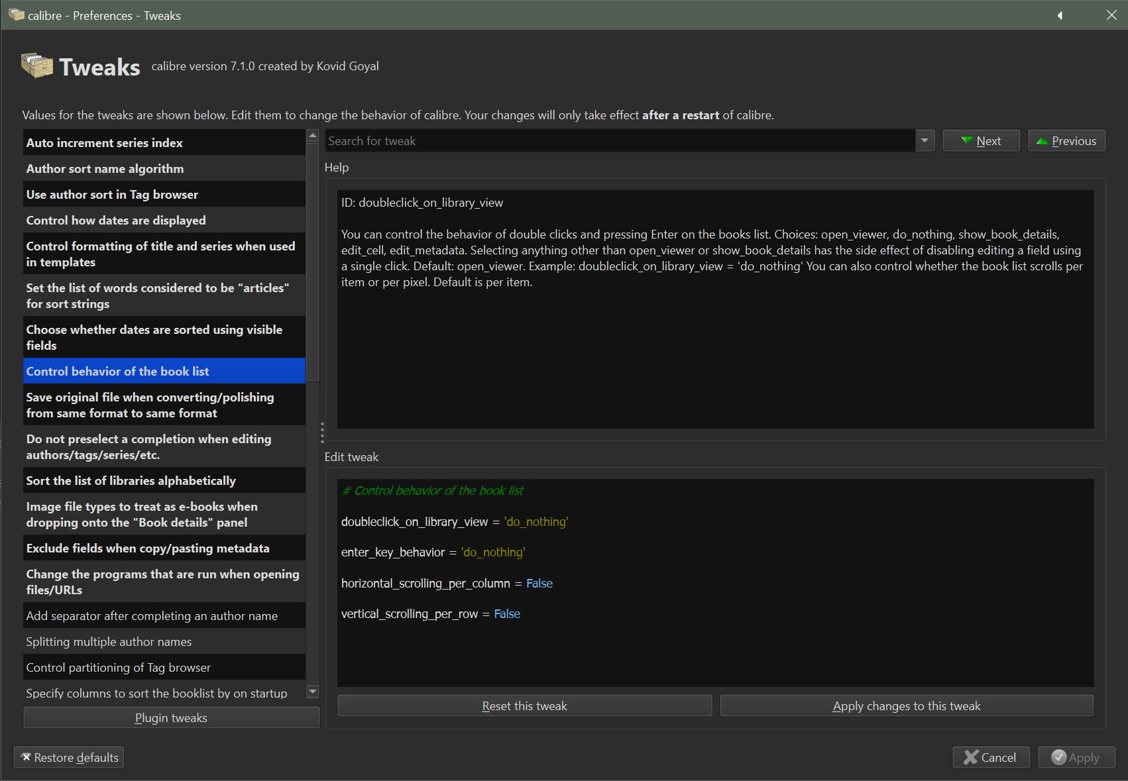Select Save original file when converting tweak
1128x781 pixels.
pyautogui.click(x=164, y=405)
